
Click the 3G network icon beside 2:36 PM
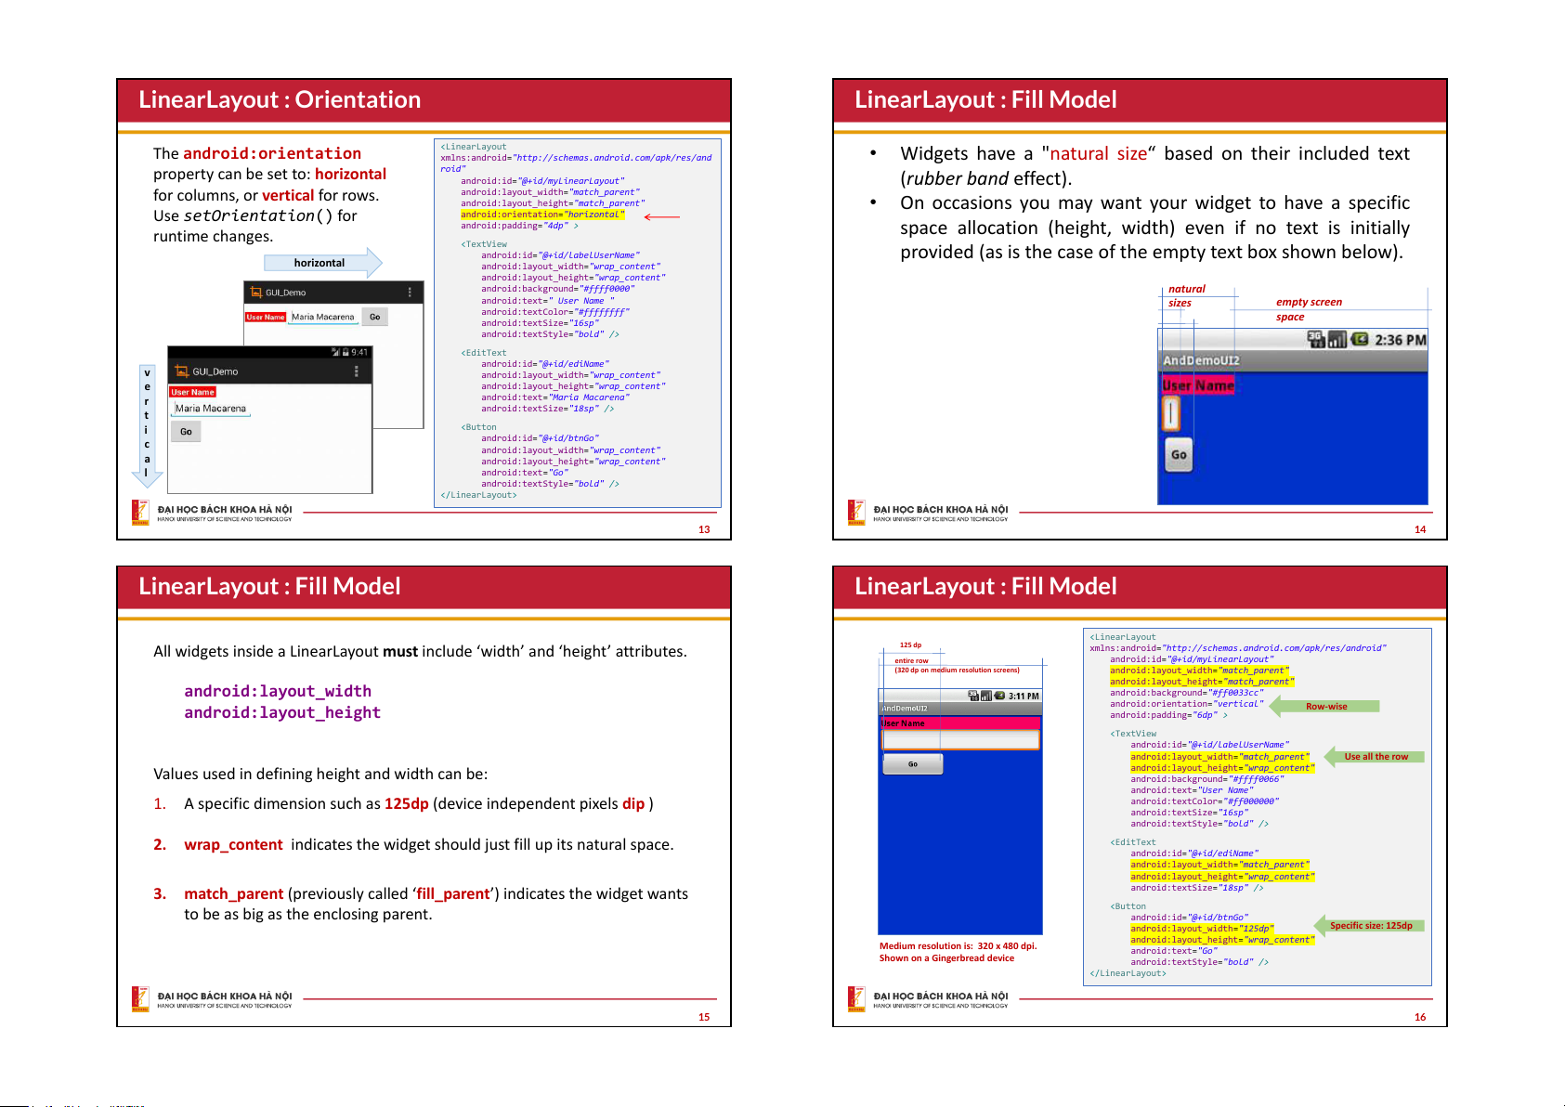click(x=1316, y=340)
